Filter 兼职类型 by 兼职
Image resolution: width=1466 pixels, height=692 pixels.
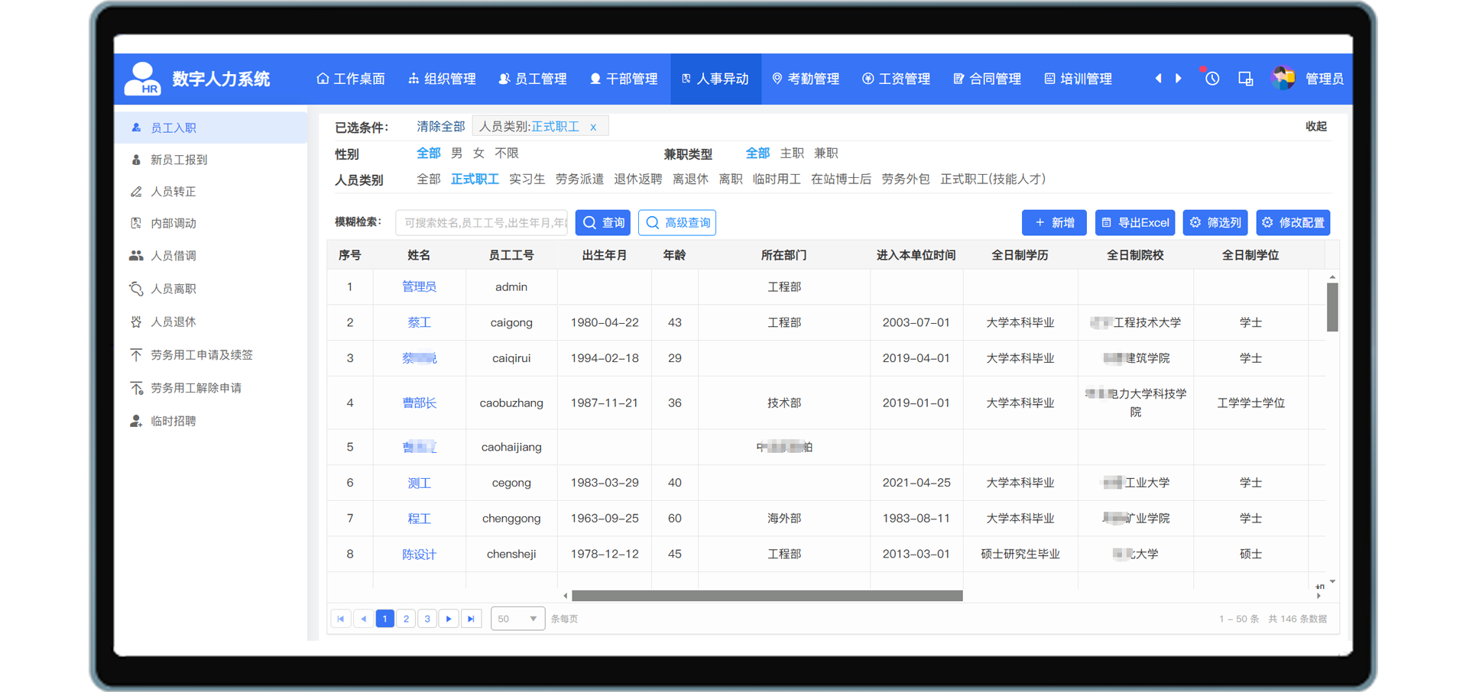826,154
